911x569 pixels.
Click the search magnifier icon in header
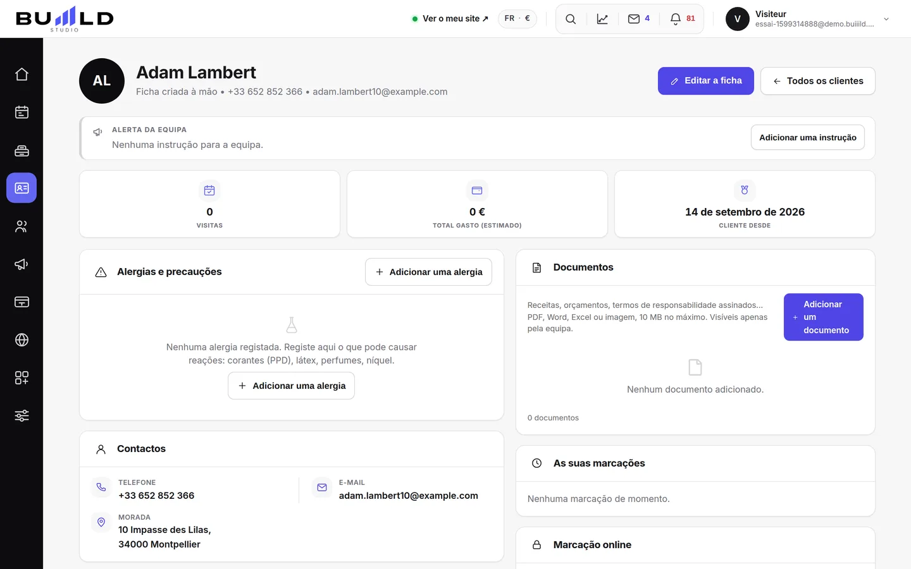pos(571,19)
